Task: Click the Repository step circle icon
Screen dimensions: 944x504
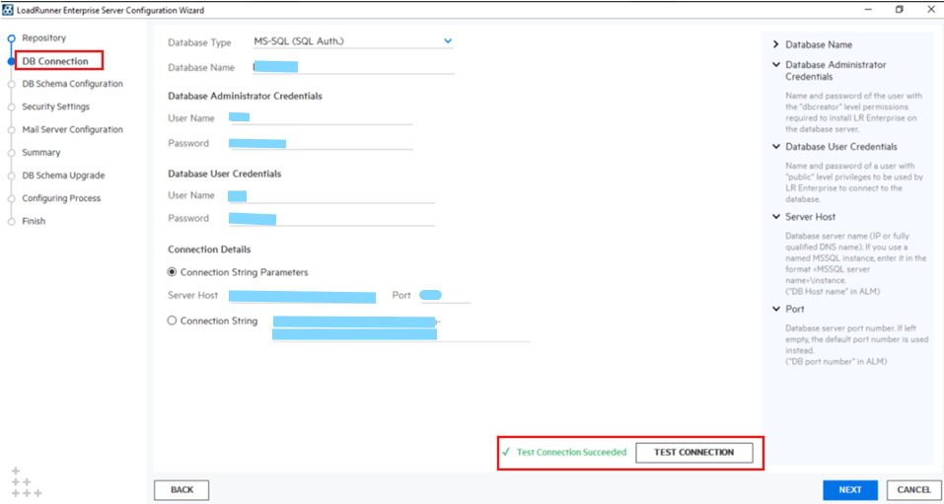Action: click(12, 38)
